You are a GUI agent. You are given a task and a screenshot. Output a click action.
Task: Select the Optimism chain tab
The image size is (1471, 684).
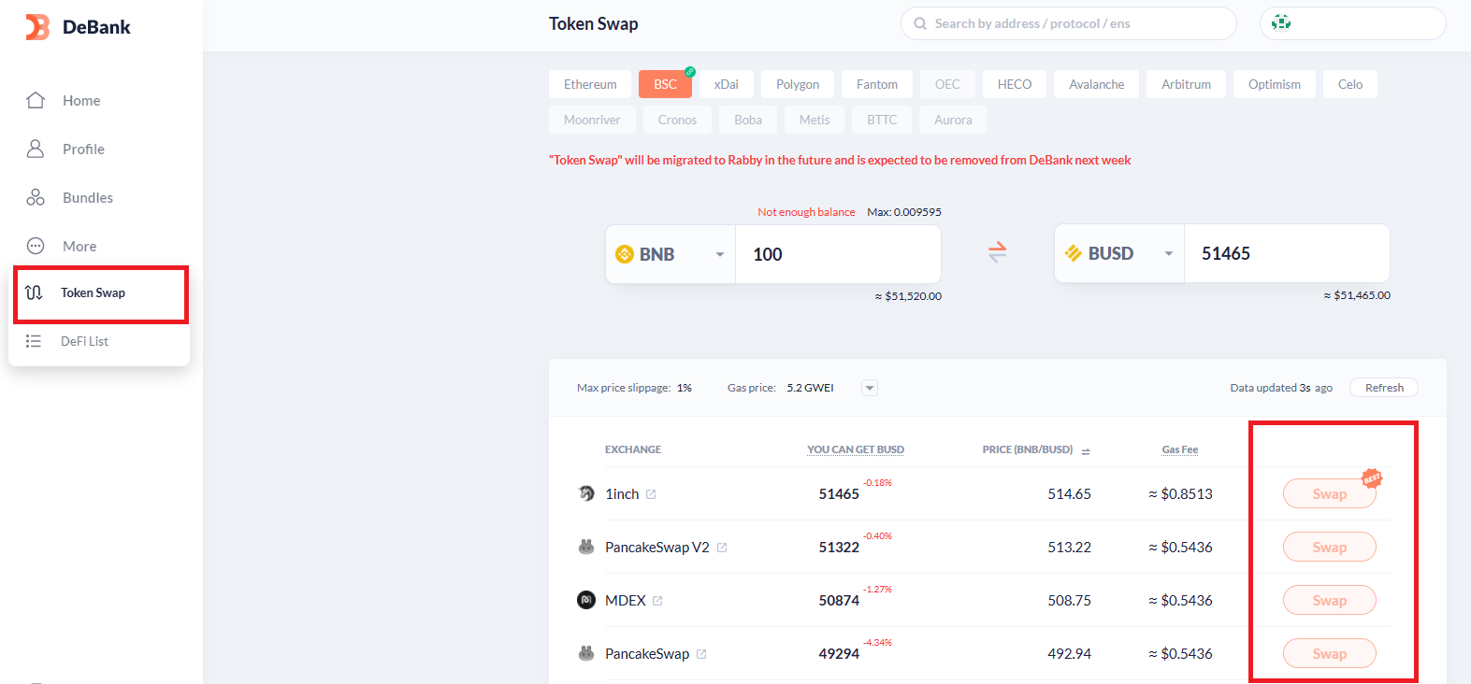tap(1275, 84)
